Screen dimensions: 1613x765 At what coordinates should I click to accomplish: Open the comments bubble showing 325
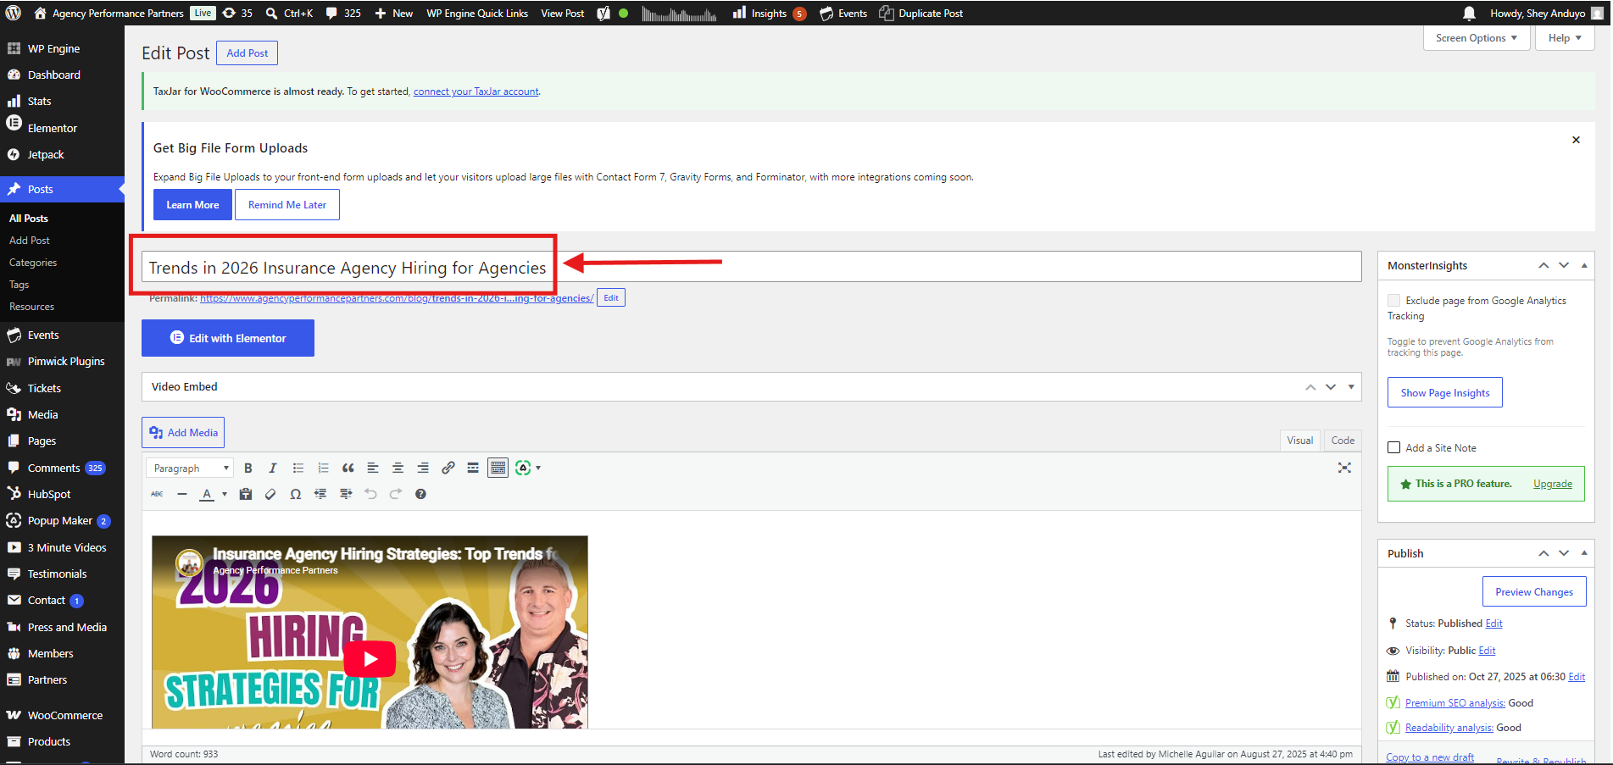pyautogui.click(x=343, y=13)
